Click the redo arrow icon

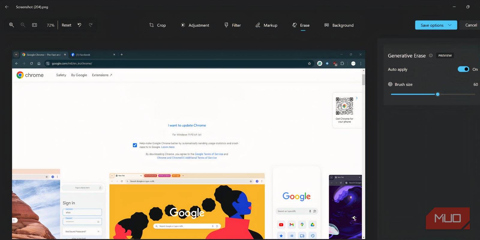click(x=91, y=25)
